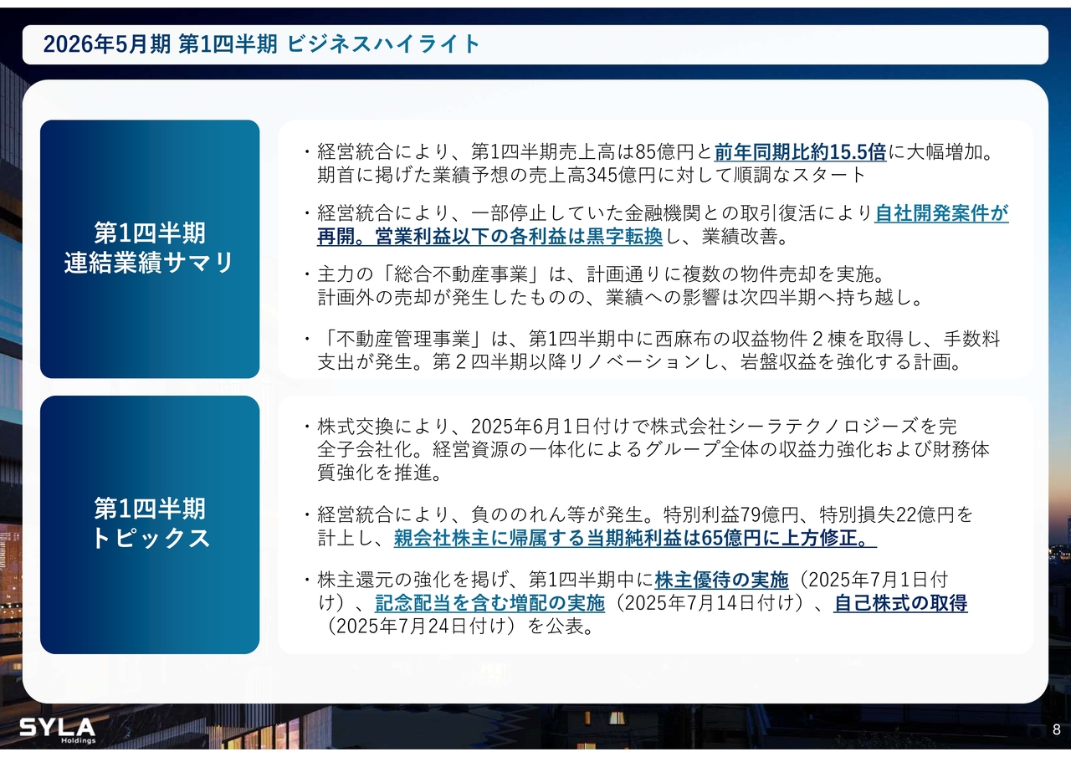Click underlined 営業利益以下の各利益は黒字転換 text
This screenshot has width=1071, height=757.
tap(489, 237)
